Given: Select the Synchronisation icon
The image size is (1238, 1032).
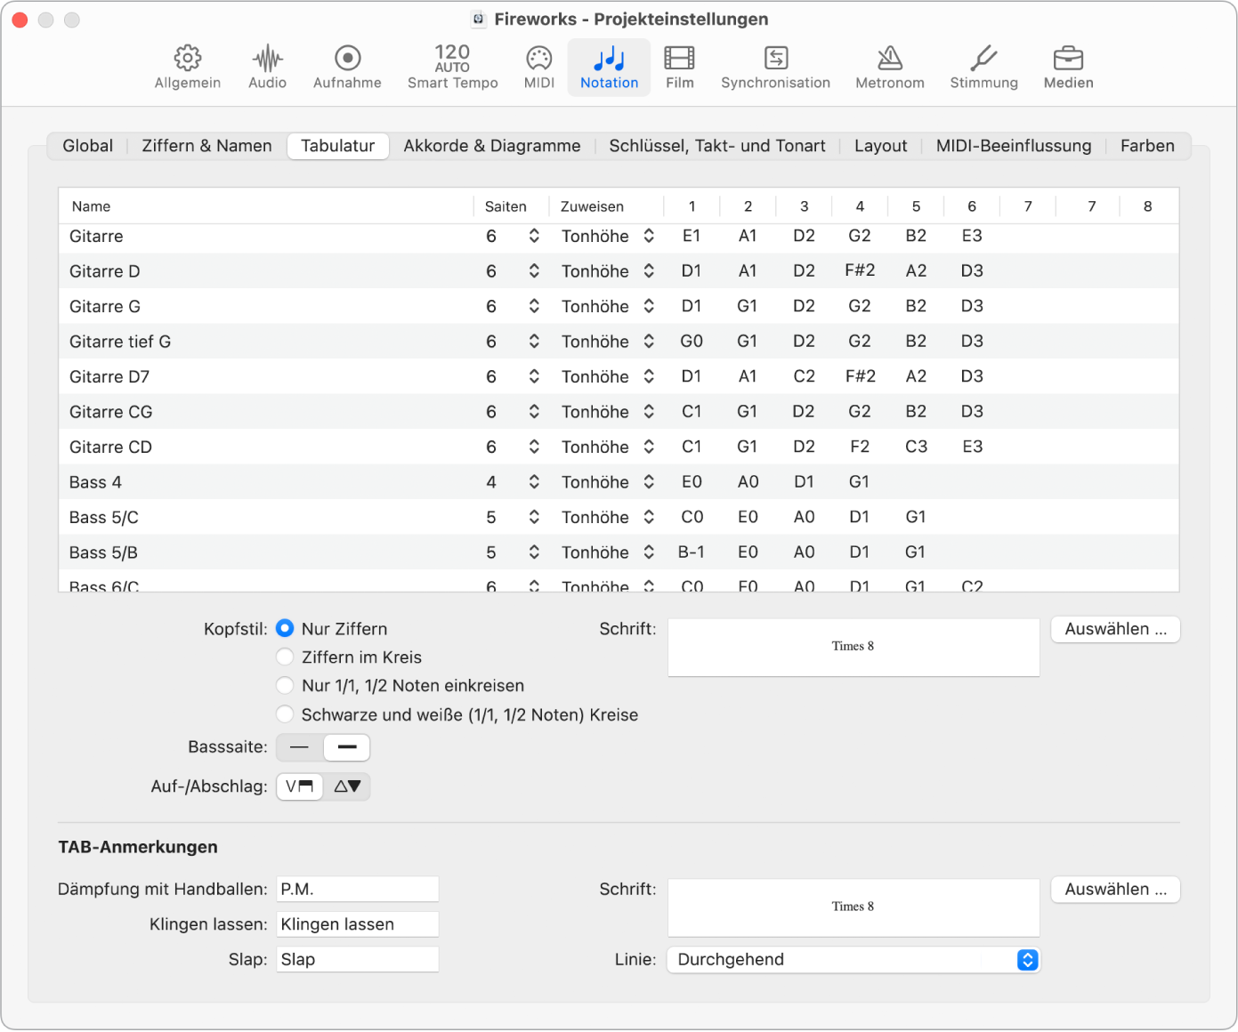Looking at the screenshot, I should point(775,67).
